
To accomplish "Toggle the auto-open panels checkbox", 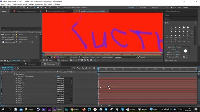I will (x=62, y=7).
